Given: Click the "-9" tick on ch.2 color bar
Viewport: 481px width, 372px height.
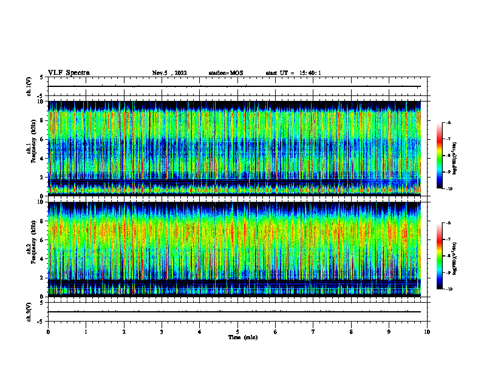Looking at the screenshot, I should (x=449, y=272).
